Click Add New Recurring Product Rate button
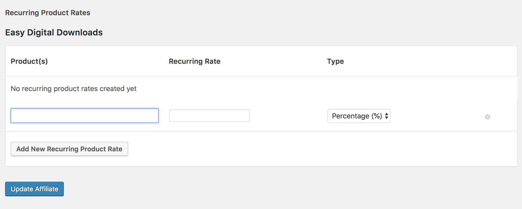The height and width of the screenshot is (209, 522). pyautogui.click(x=69, y=149)
